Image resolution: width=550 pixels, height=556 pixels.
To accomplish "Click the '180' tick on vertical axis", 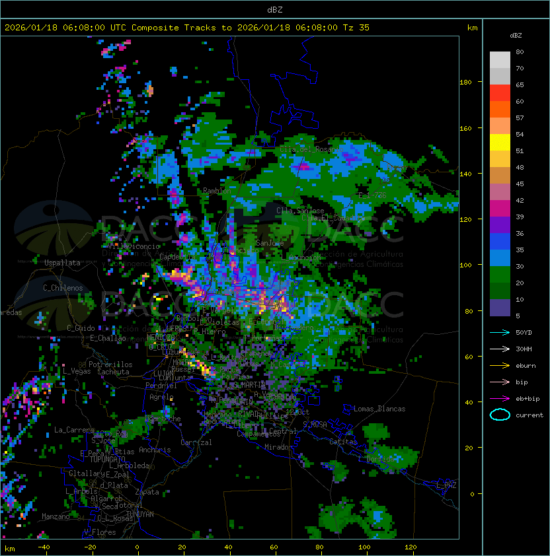I will [465, 82].
